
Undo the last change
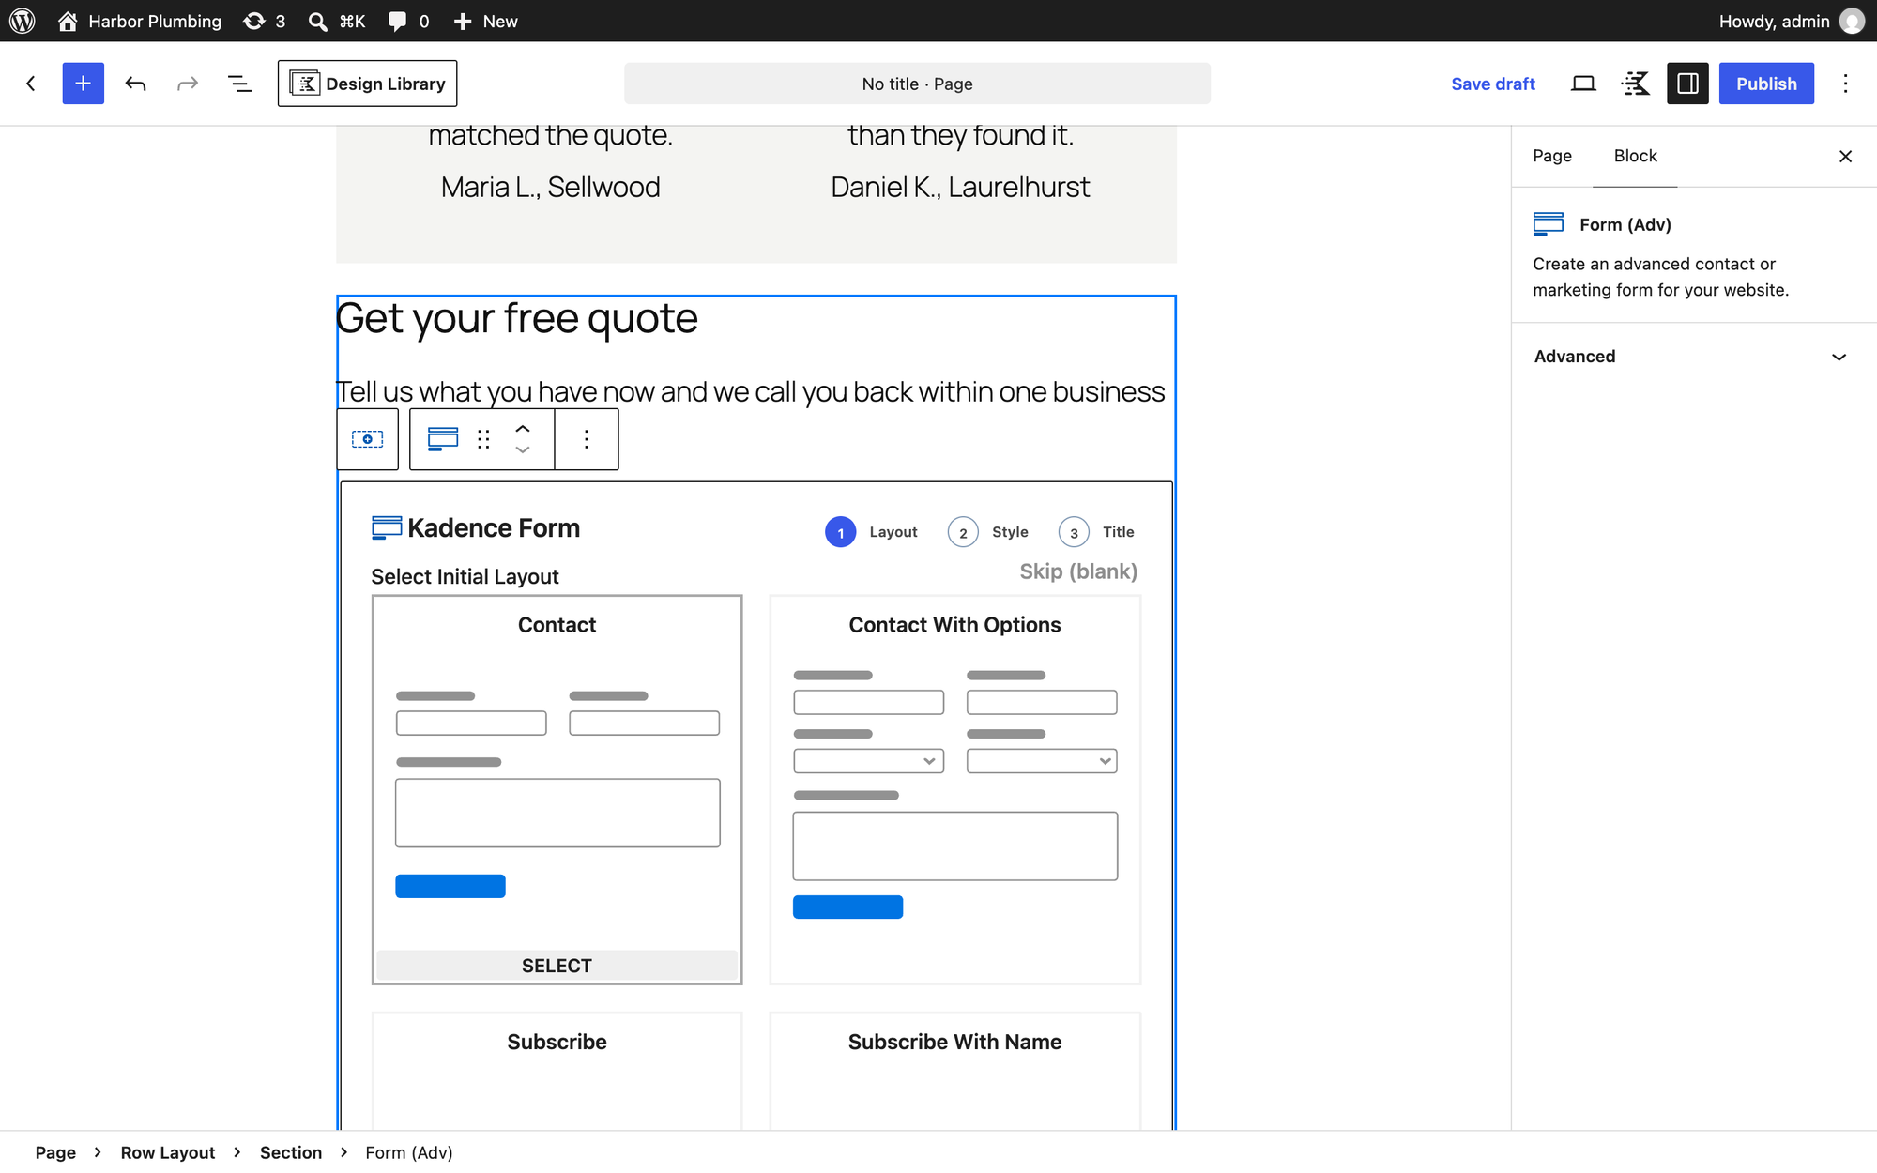(135, 84)
